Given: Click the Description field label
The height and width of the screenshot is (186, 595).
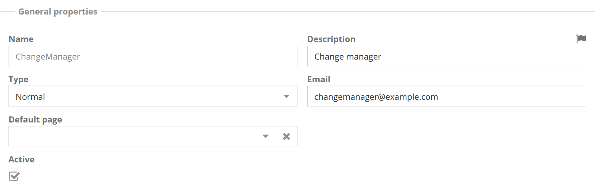Looking at the screenshot, I should click(331, 39).
